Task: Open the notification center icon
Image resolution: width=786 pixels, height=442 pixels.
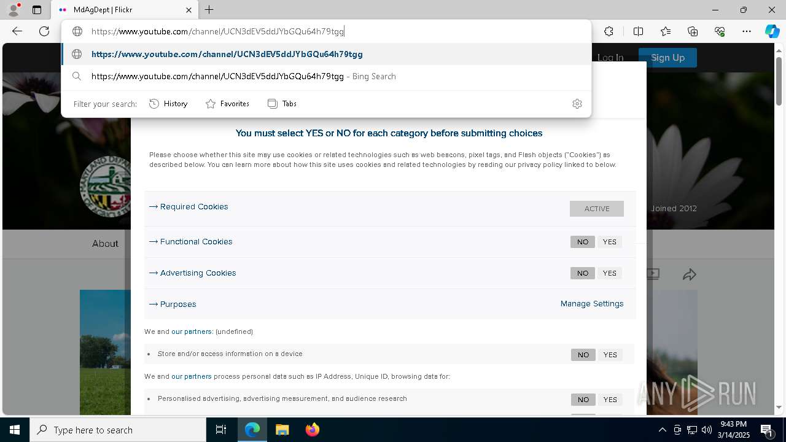Action: coord(766,430)
